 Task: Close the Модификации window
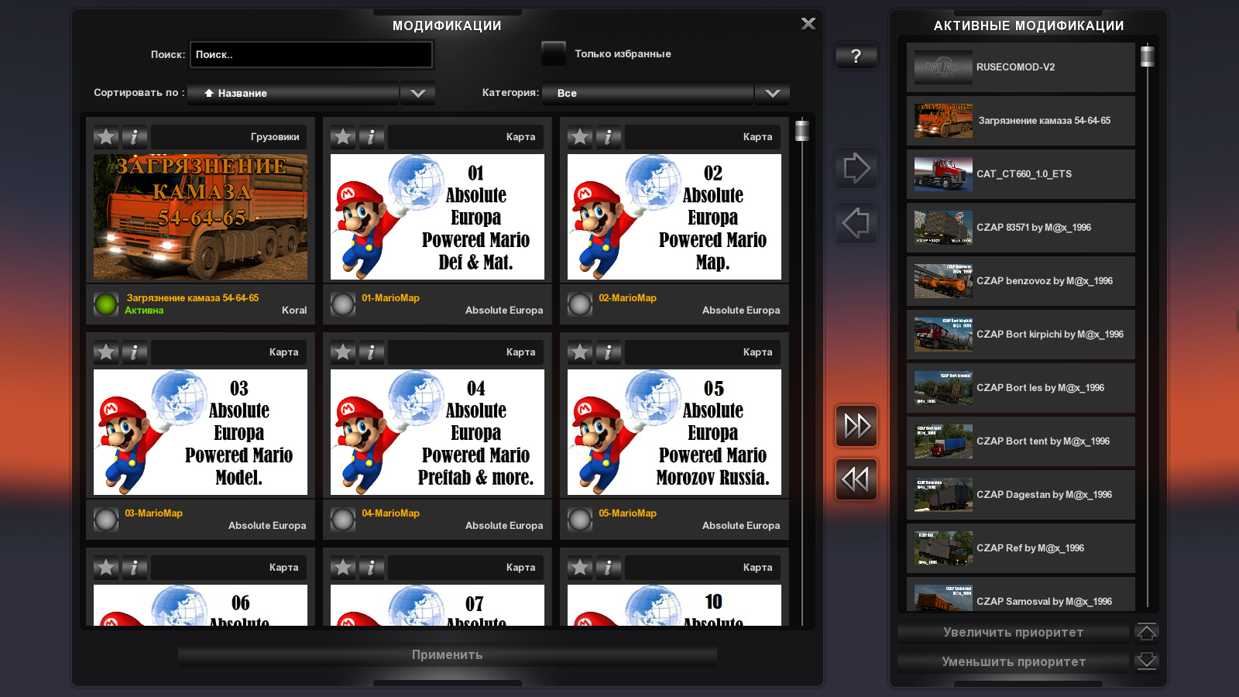coord(808,24)
